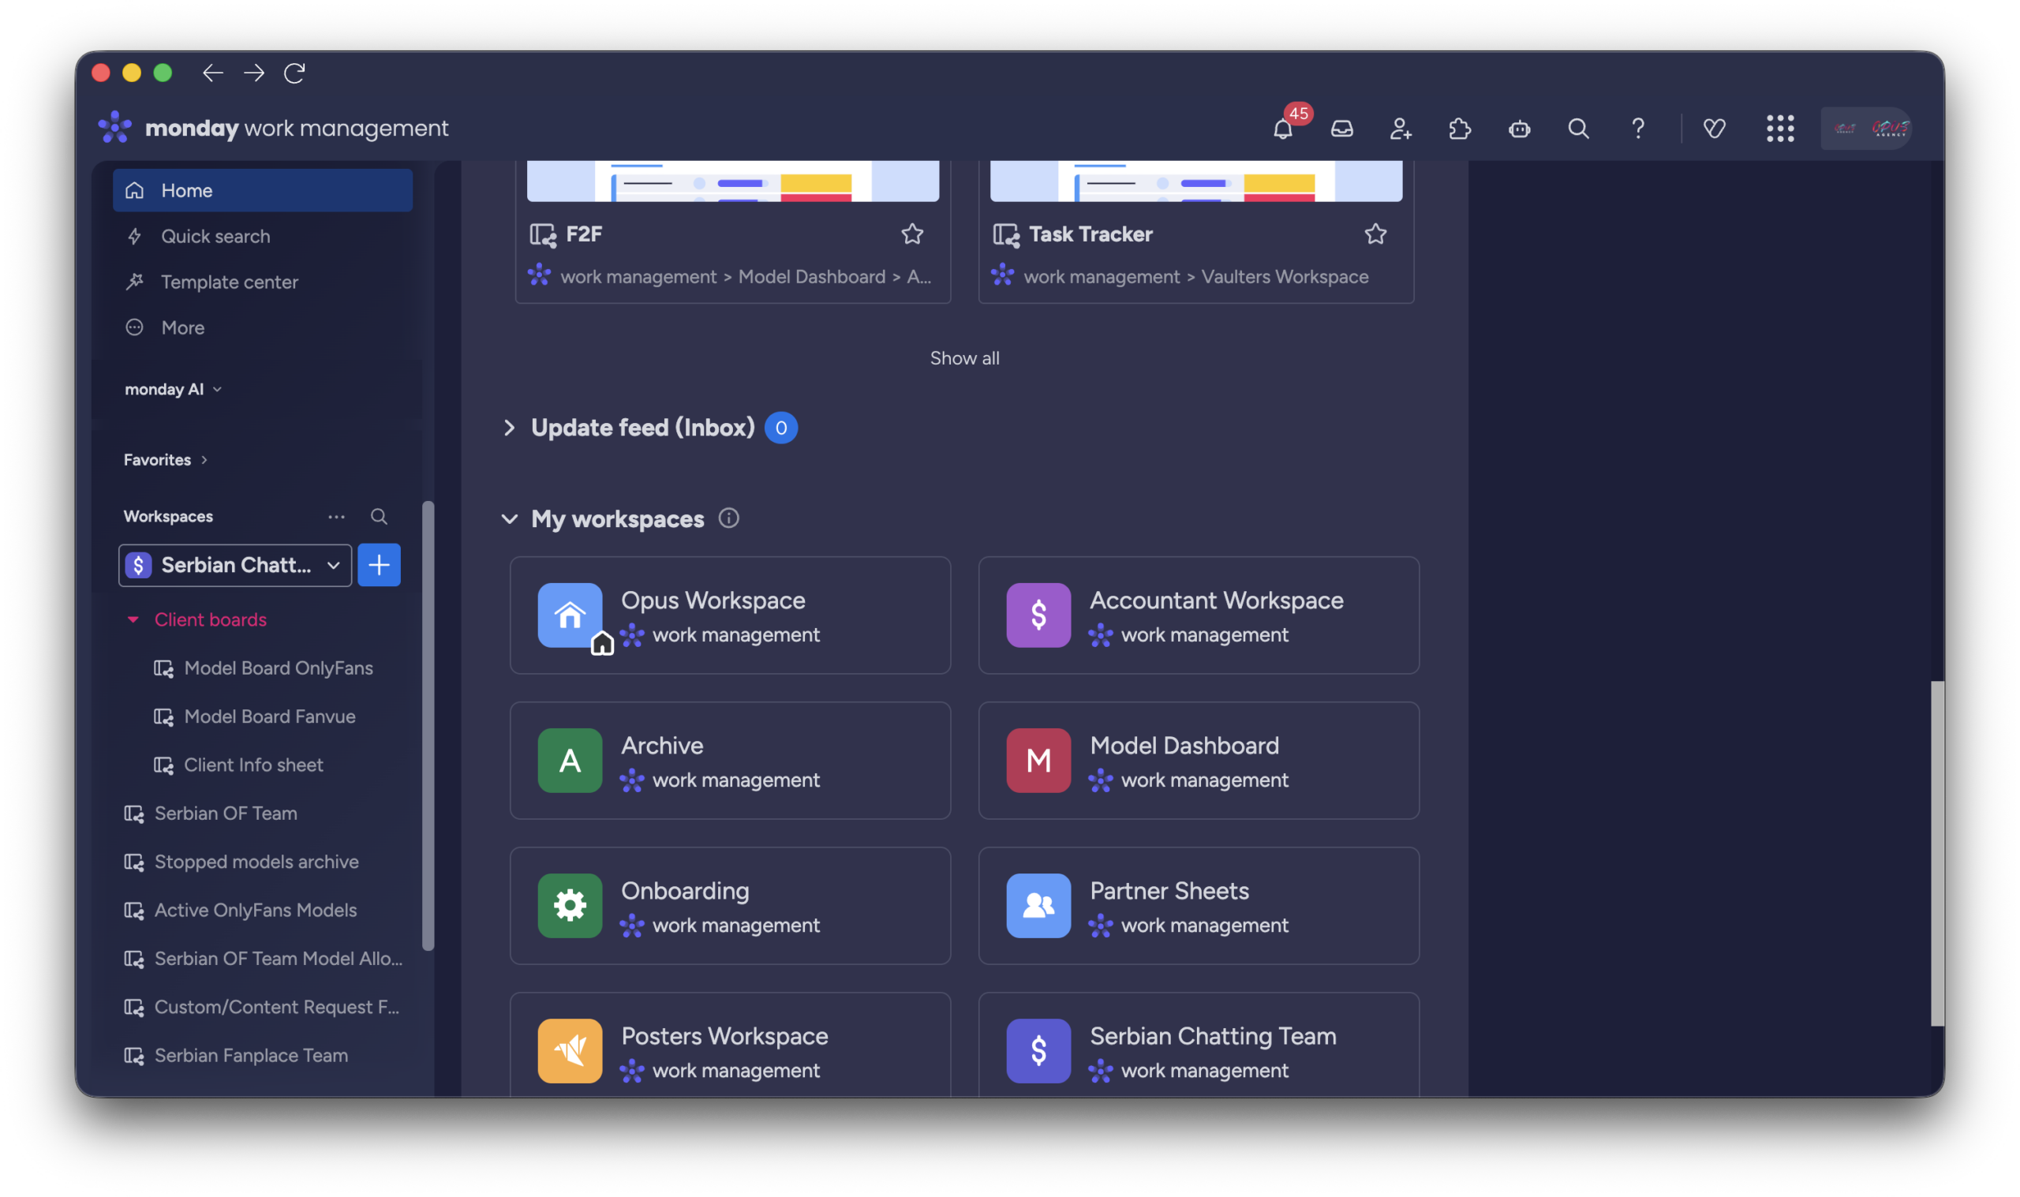Viewport: 2020px width, 1197px height.
Task: Open the notifications bell icon
Action: coord(1282,129)
